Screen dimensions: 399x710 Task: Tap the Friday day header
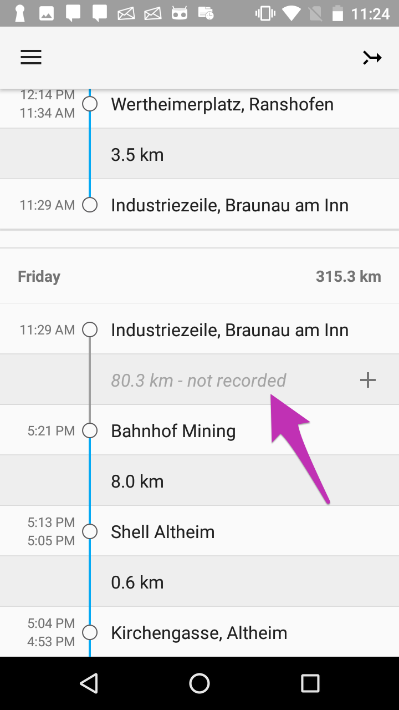click(39, 276)
